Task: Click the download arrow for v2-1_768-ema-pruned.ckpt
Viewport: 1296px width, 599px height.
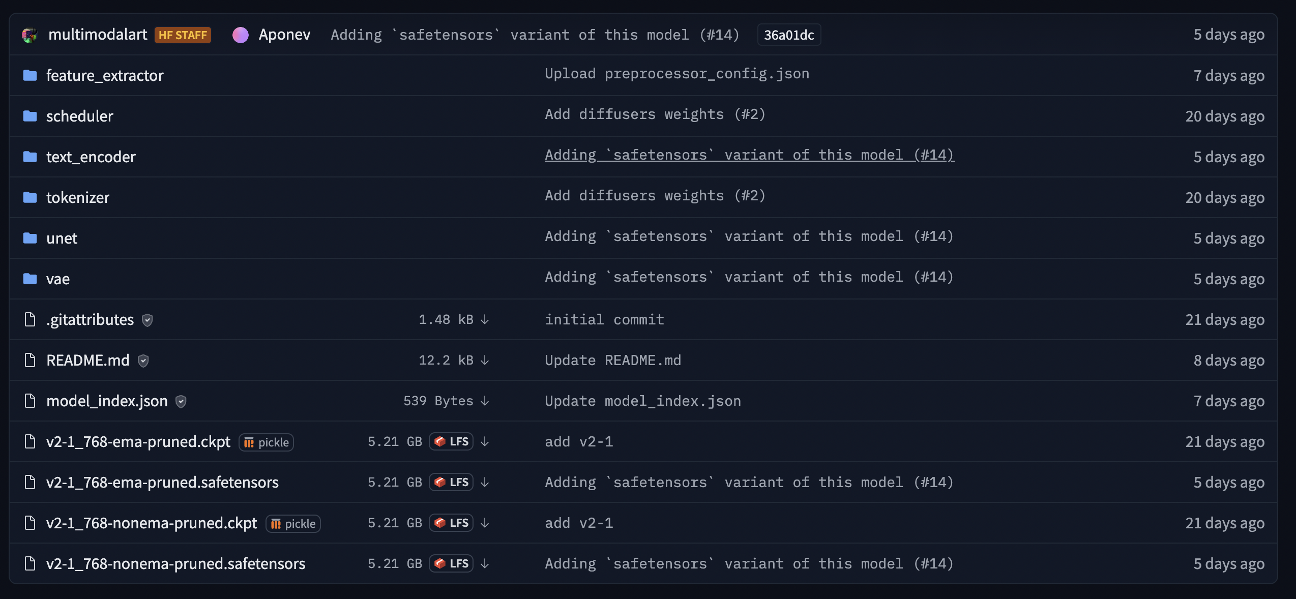Action: [x=485, y=442]
